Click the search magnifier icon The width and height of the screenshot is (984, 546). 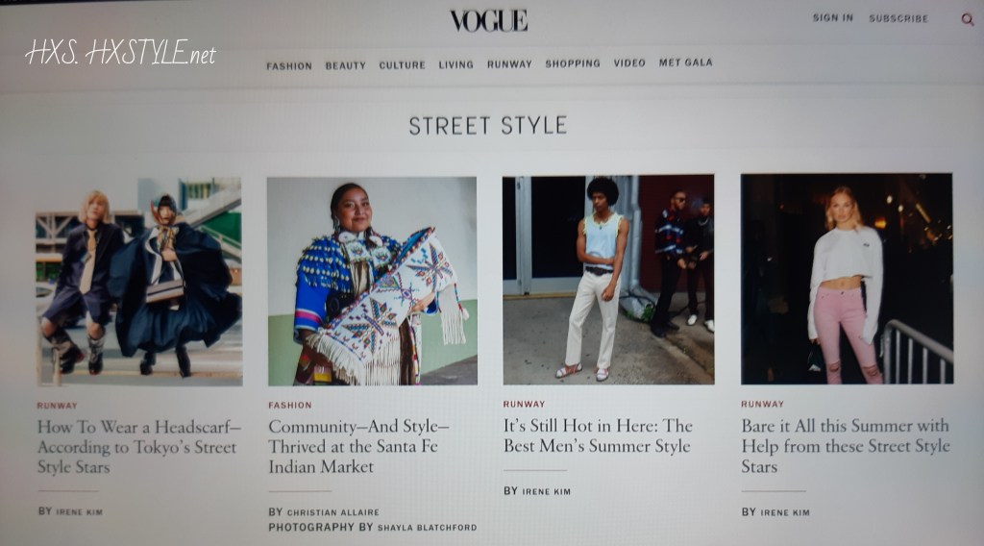[968, 19]
